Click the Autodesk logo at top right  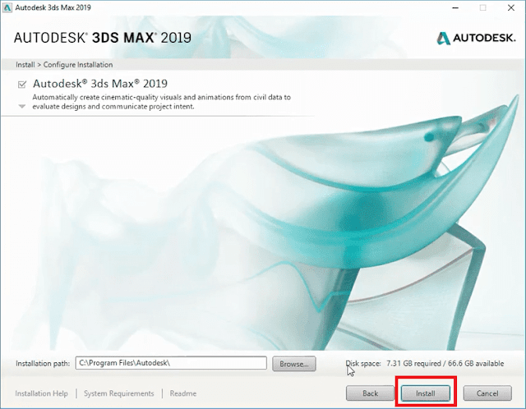point(476,38)
